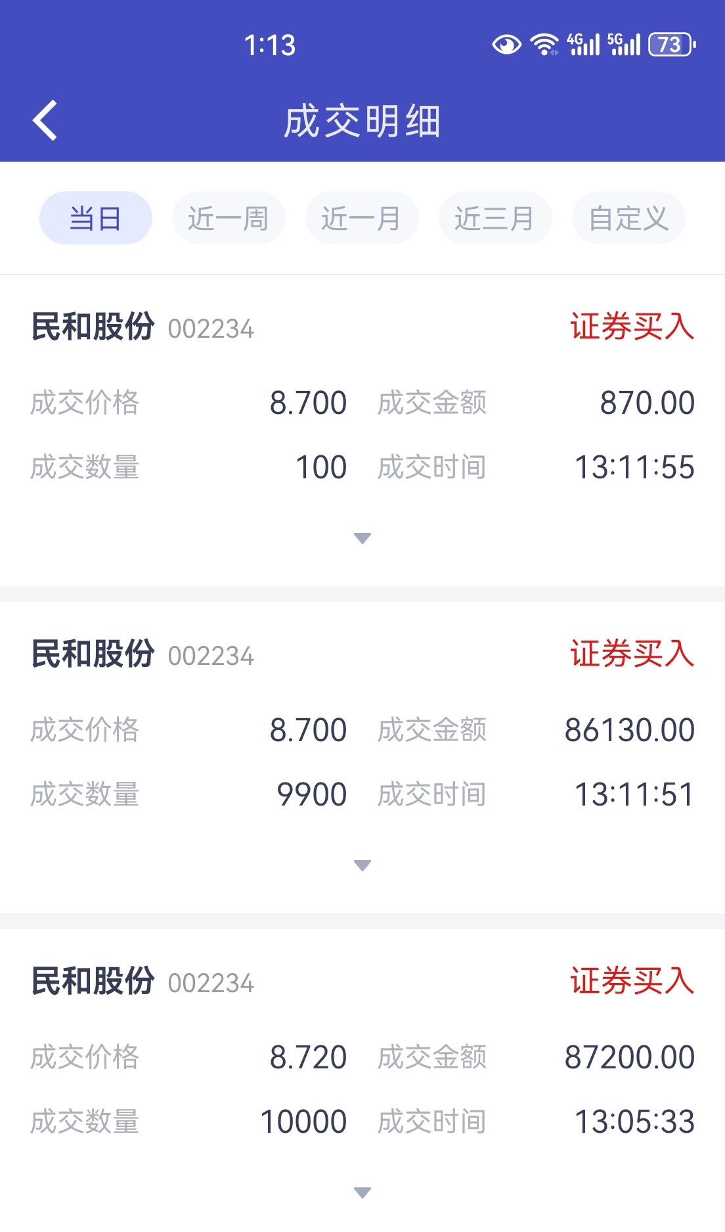Tap the eye comfort status icon
725x1232 pixels.
point(506,45)
